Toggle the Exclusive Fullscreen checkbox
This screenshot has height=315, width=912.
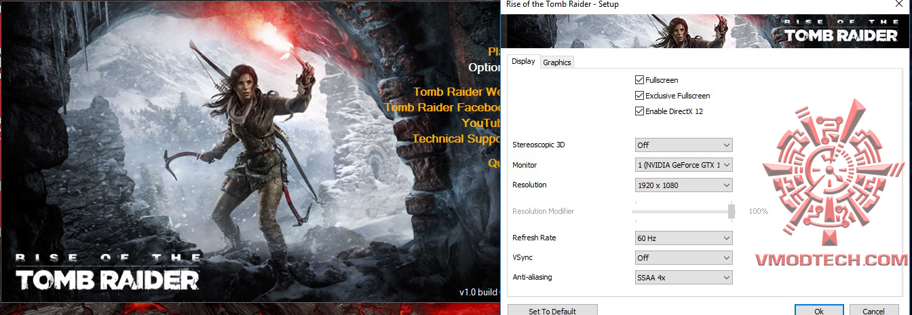point(639,96)
